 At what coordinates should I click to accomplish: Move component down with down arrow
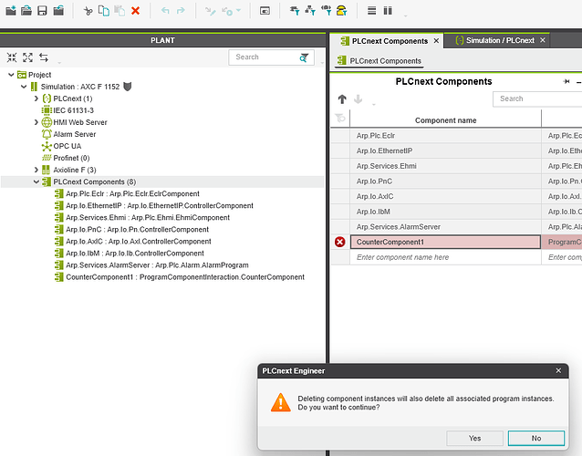pyautogui.click(x=359, y=99)
